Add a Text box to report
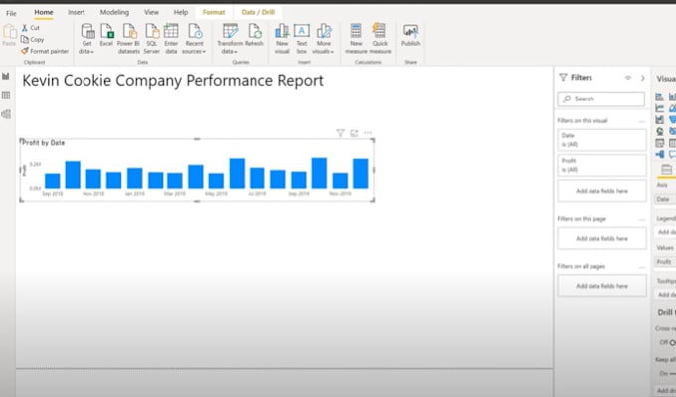Viewport: 676px width, 397px height. (302, 39)
